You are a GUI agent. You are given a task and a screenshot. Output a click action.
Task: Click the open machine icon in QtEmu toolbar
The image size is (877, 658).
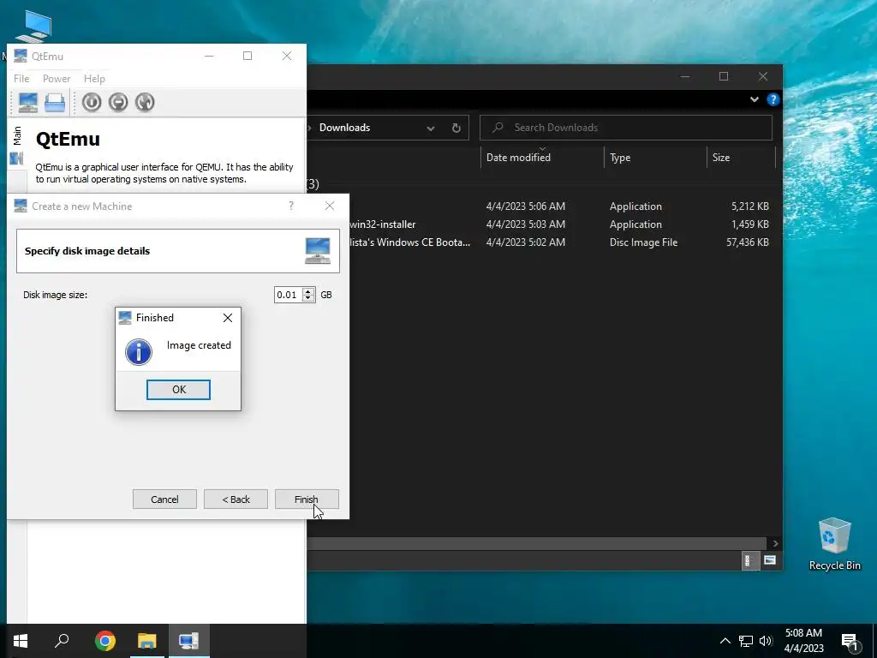click(55, 103)
